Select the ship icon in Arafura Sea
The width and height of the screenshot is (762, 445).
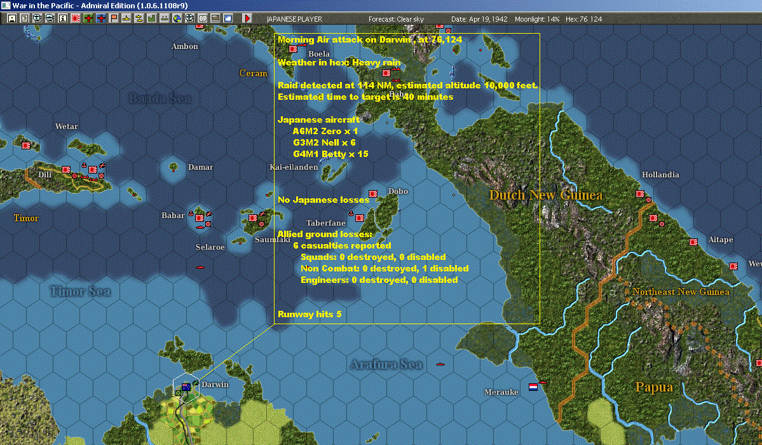click(x=440, y=364)
